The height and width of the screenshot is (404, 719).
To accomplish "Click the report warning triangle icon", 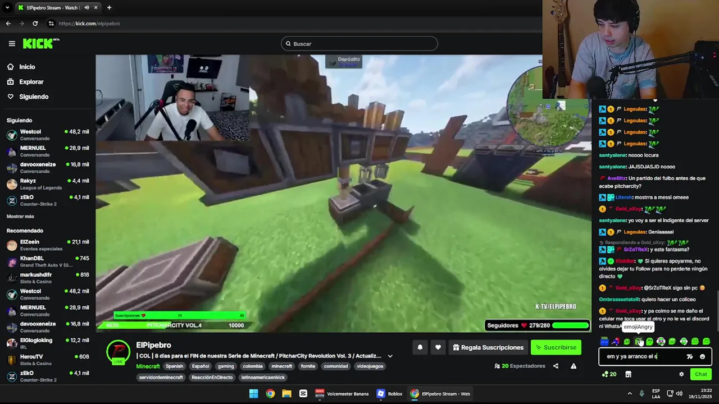I will pyautogui.click(x=574, y=366).
